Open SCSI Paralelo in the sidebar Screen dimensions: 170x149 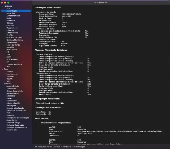12,59
